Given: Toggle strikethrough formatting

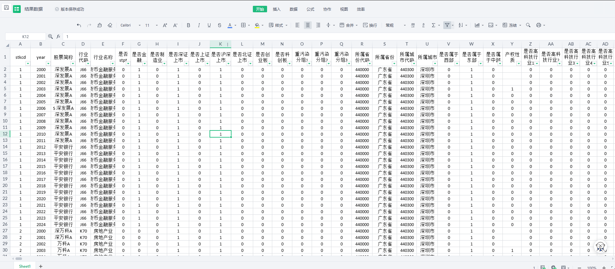Looking at the screenshot, I should [x=220, y=25].
